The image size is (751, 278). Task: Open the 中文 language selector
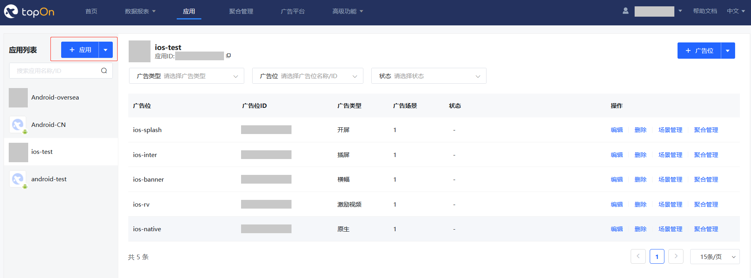736,11
